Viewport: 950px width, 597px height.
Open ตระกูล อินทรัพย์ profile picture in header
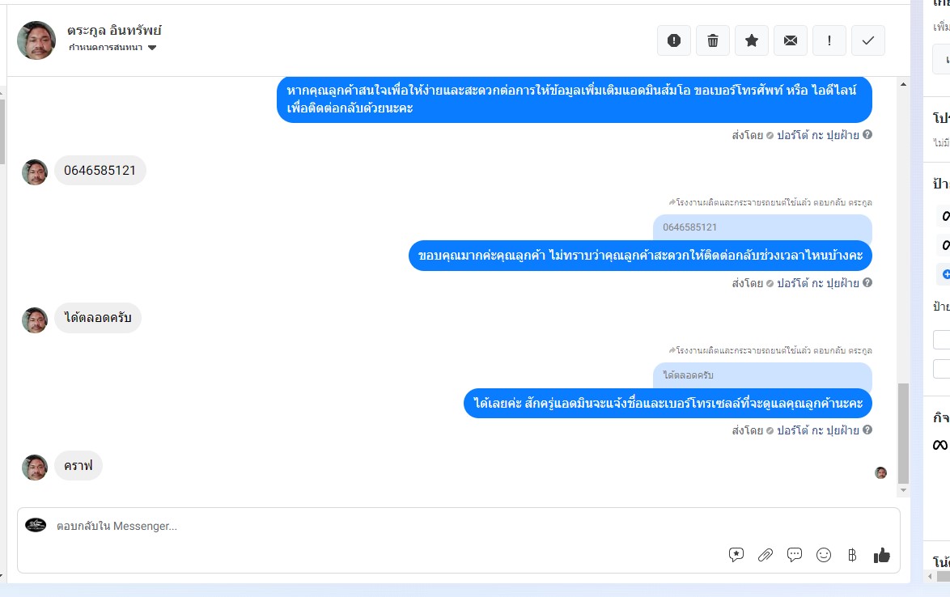(x=36, y=40)
